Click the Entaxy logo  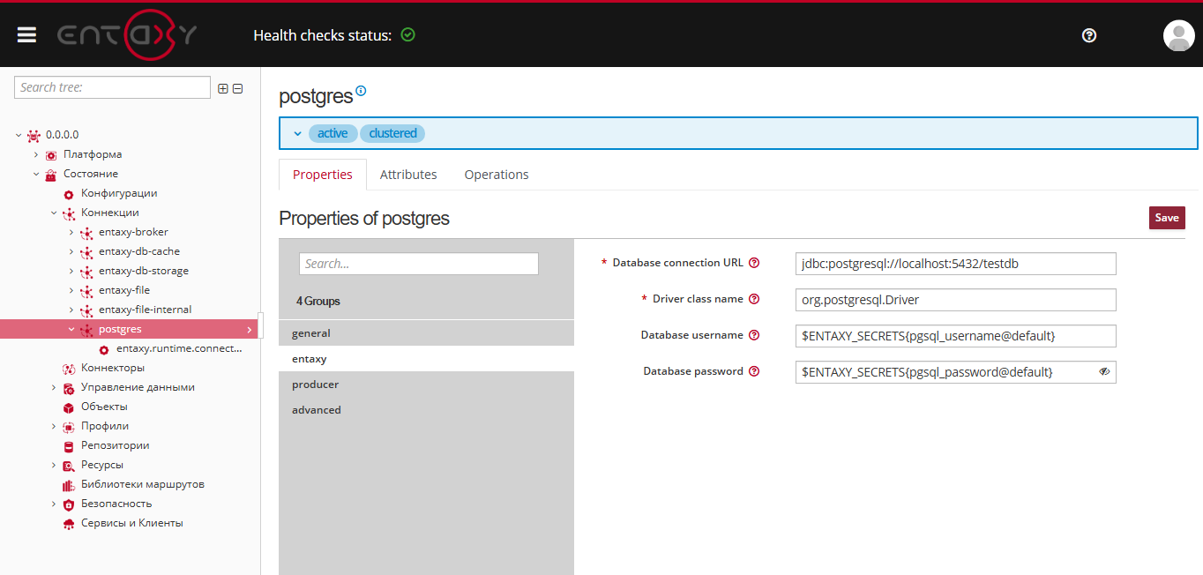[127, 35]
